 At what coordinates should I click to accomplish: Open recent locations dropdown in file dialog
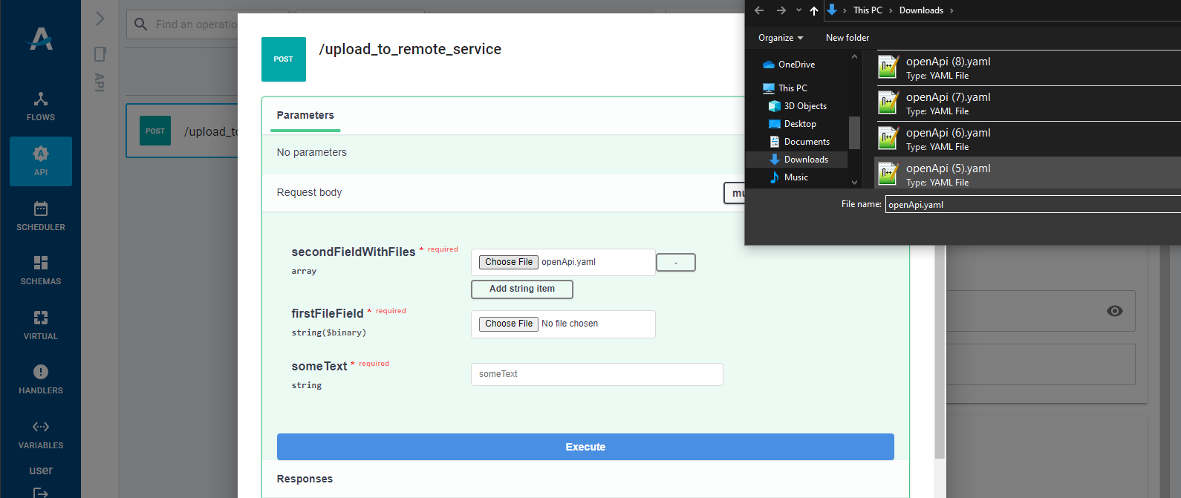coord(798,10)
